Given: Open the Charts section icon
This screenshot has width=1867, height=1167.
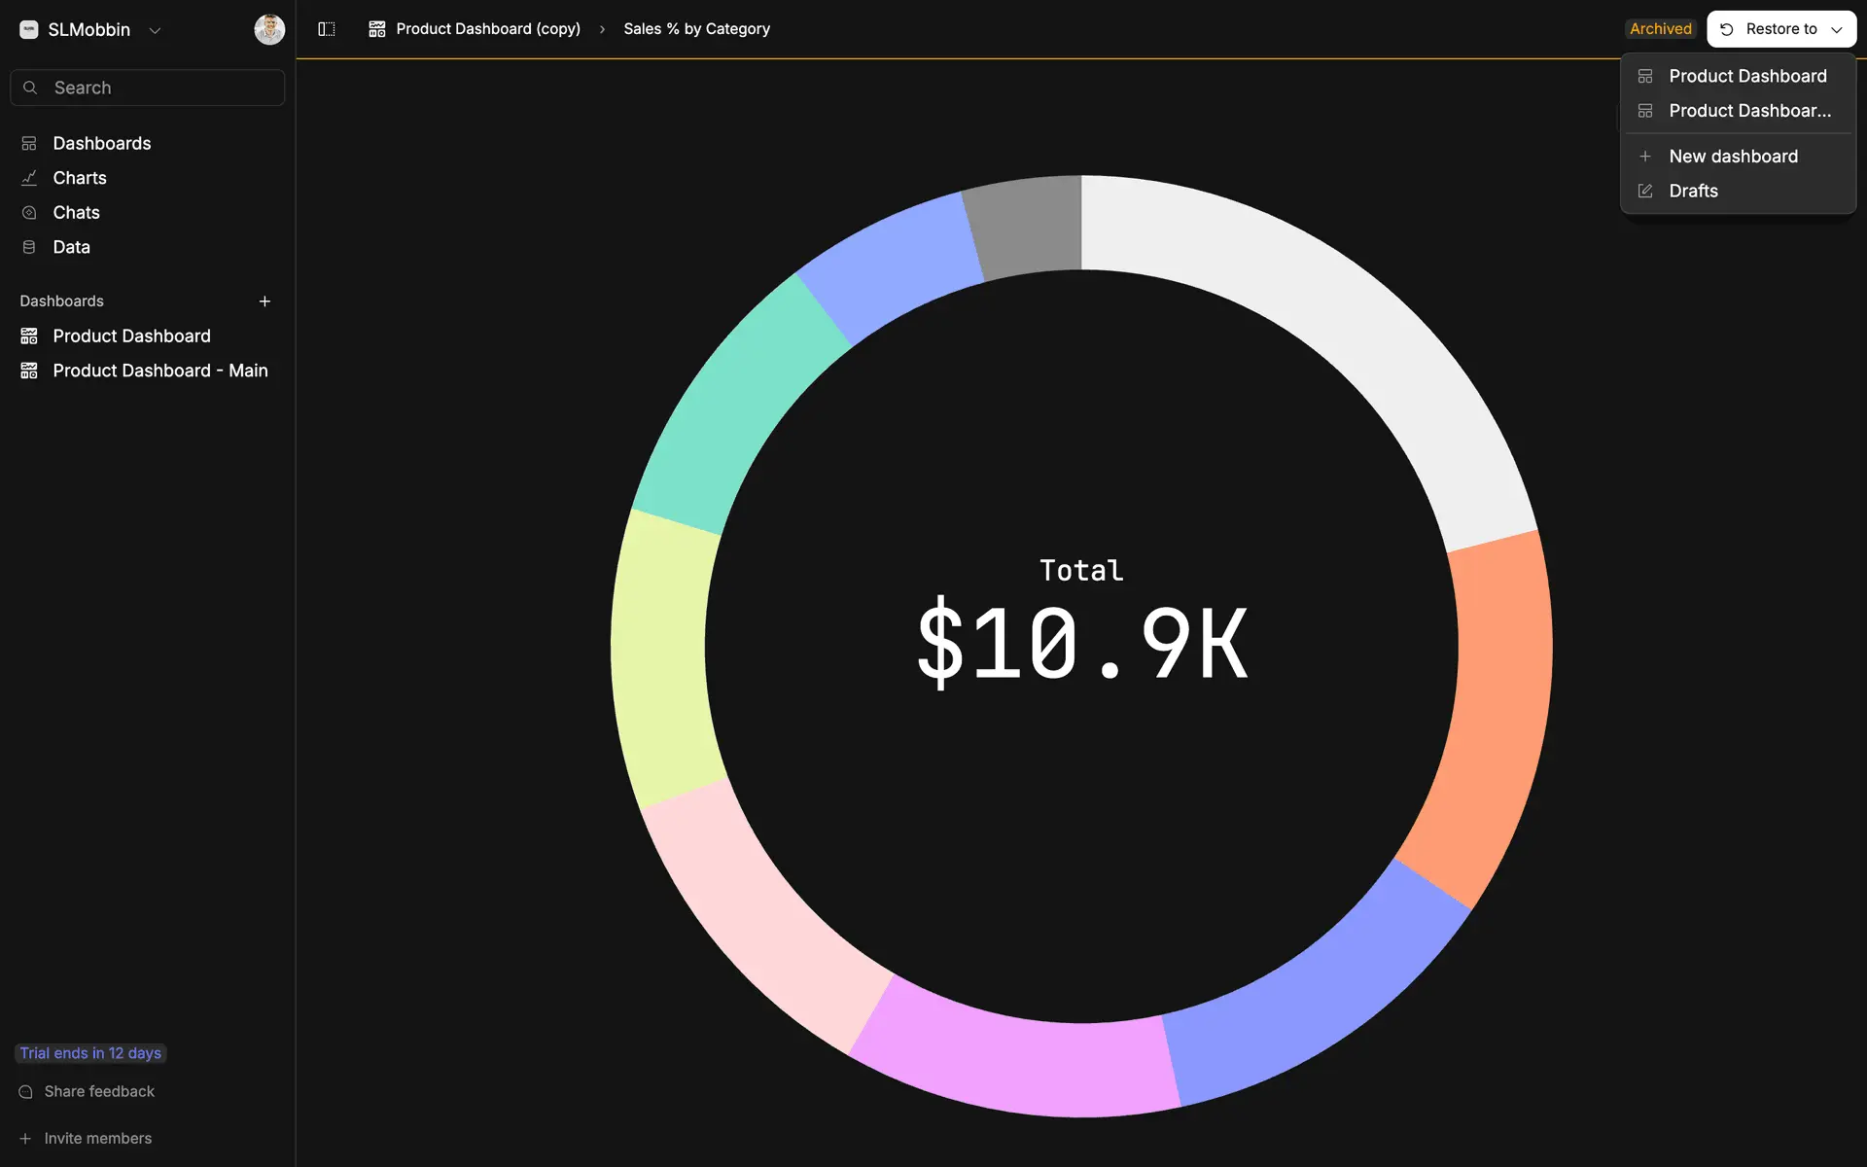Looking at the screenshot, I should tap(29, 178).
